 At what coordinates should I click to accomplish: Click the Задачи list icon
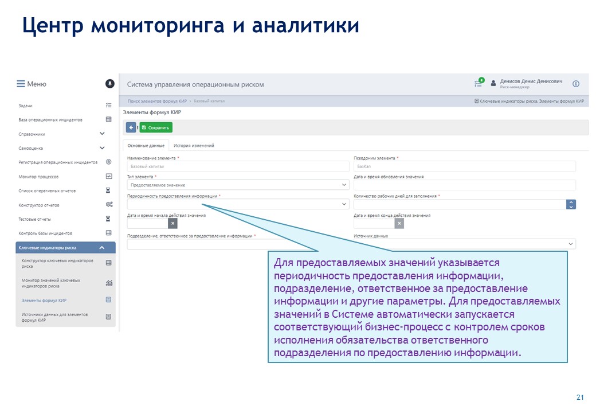click(x=109, y=106)
